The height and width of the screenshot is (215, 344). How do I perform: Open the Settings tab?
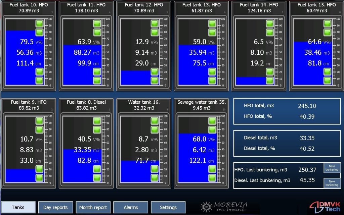[168, 207]
